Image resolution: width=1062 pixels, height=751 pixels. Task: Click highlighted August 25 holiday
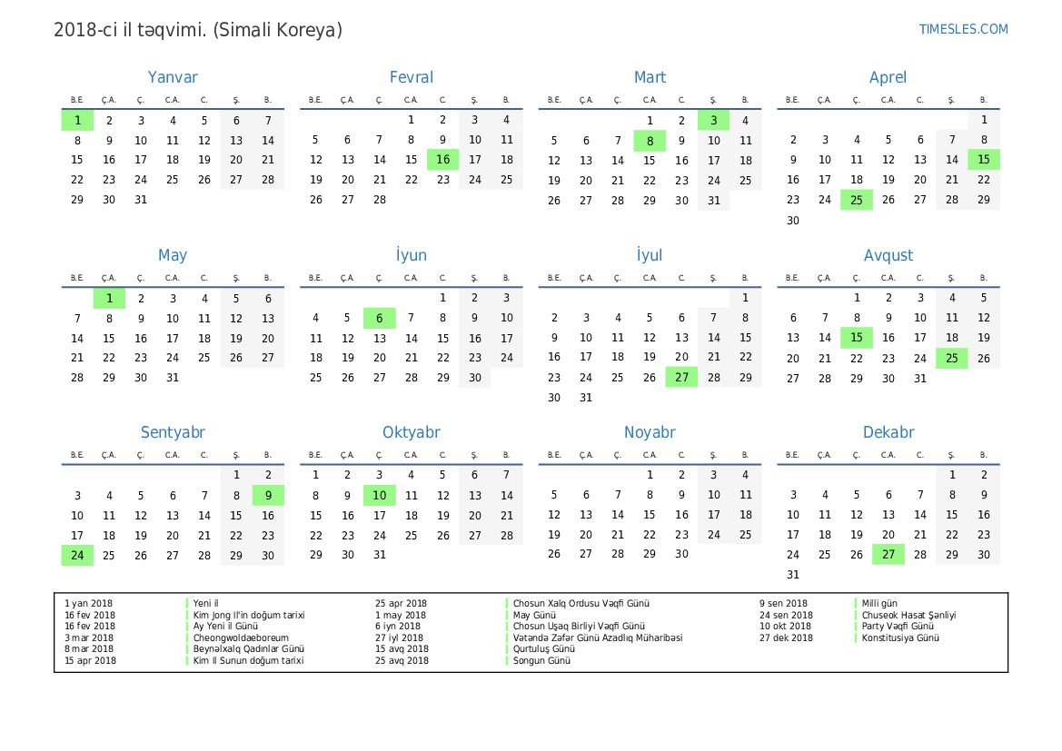(x=951, y=358)
